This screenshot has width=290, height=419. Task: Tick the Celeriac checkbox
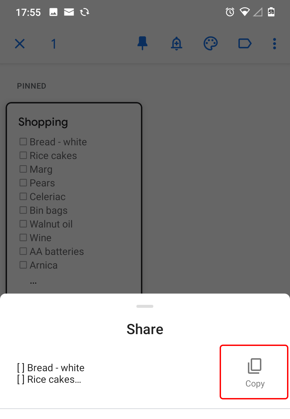(23, 196)
